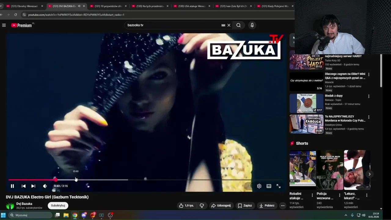Close the 'Obrońcy Wenezueli' tab
The image size is (391, 220).
[x=42, y=6]
